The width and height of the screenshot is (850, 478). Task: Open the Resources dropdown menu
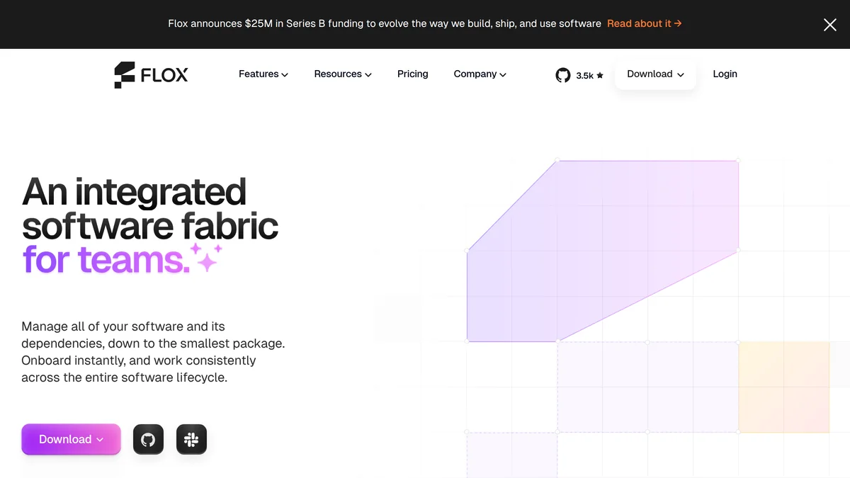342,74
